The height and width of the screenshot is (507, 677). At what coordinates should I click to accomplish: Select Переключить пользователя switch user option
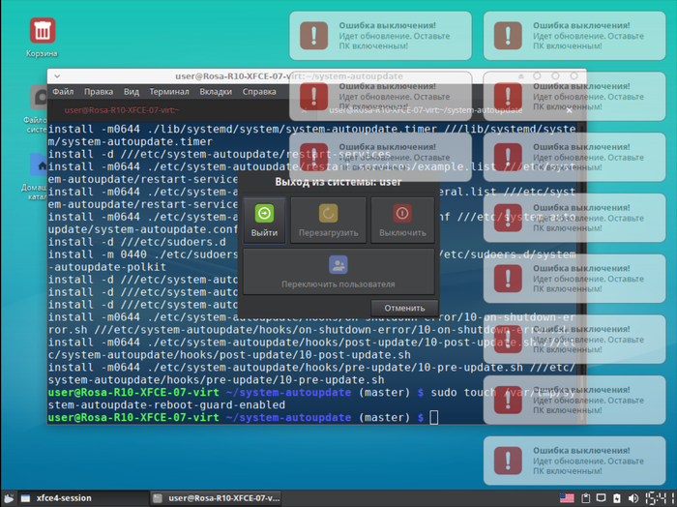338,271
